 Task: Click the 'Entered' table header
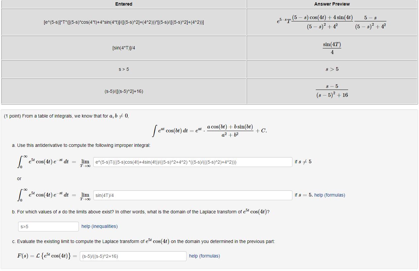pyautogui.click(x=124, y=4)
